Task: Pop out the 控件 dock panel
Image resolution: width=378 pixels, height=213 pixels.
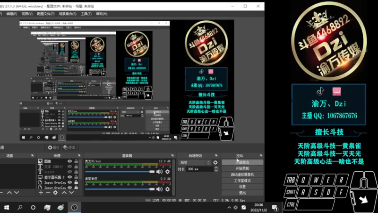Action: pos(261,156)
